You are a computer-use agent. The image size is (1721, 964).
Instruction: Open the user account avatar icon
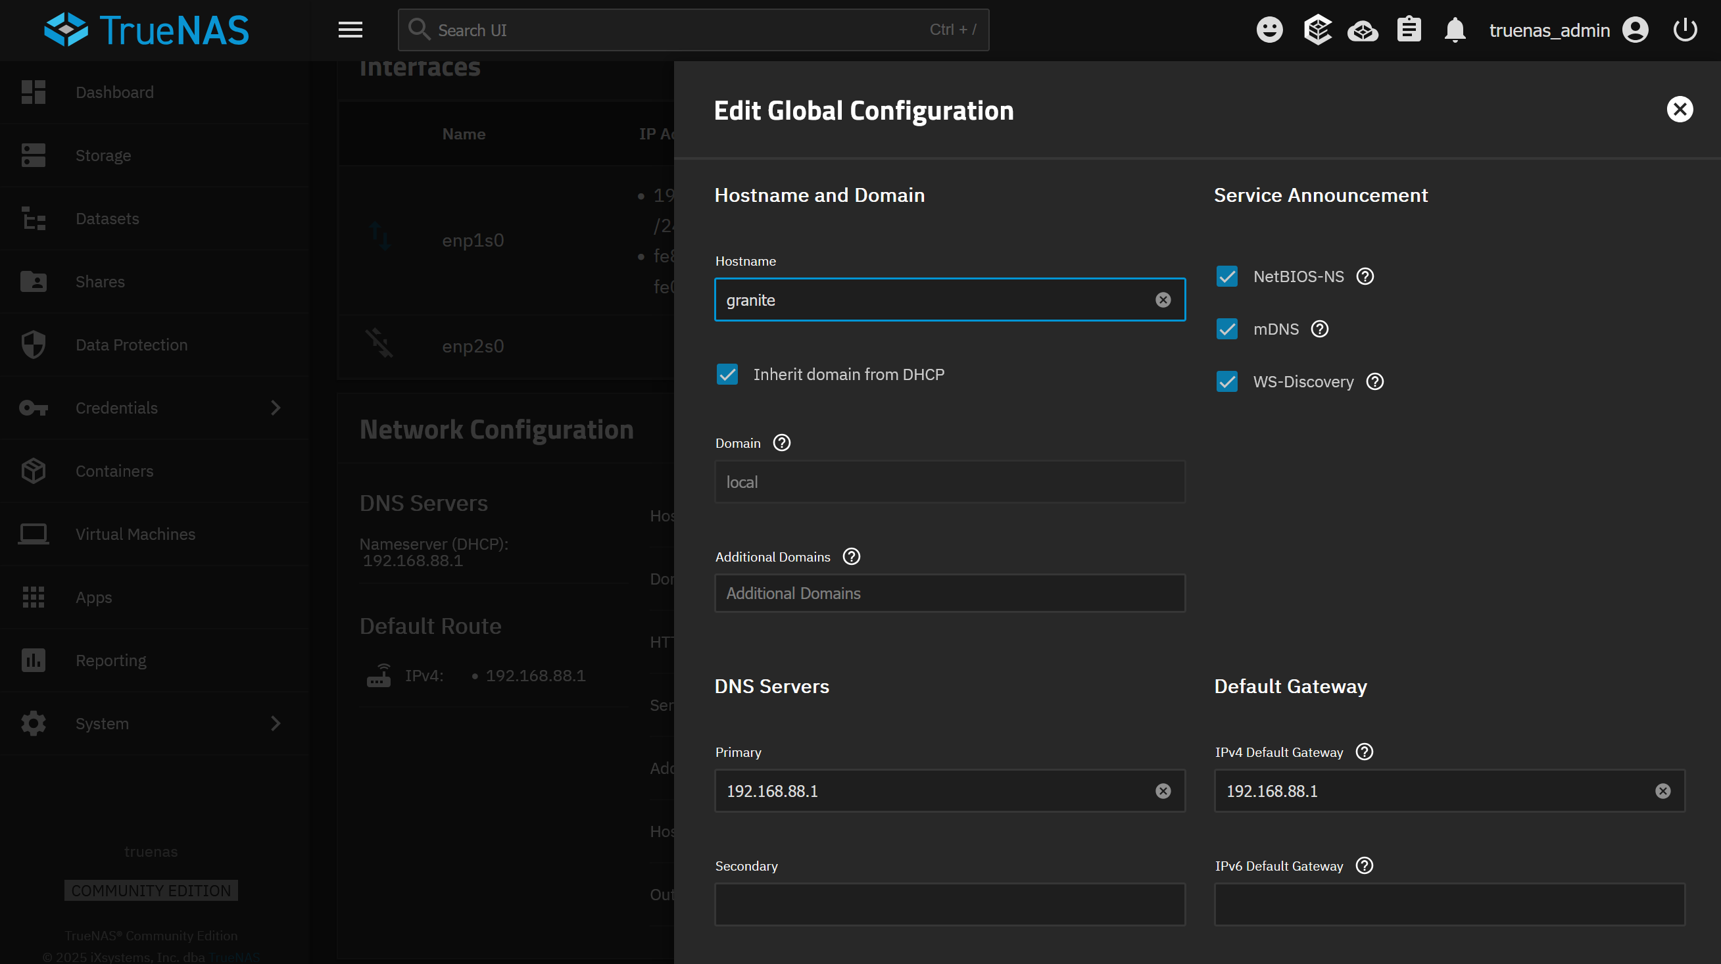point(1635,30)
